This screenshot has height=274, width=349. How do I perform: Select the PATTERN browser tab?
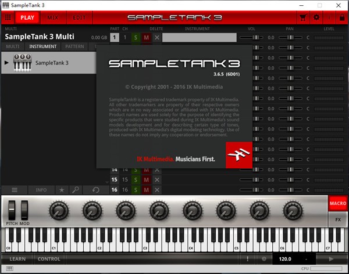pyautogui.click(x=74, y=46)
